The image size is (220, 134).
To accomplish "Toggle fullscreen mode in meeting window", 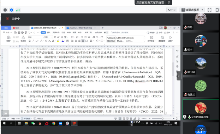I will (x=209, y=10).
